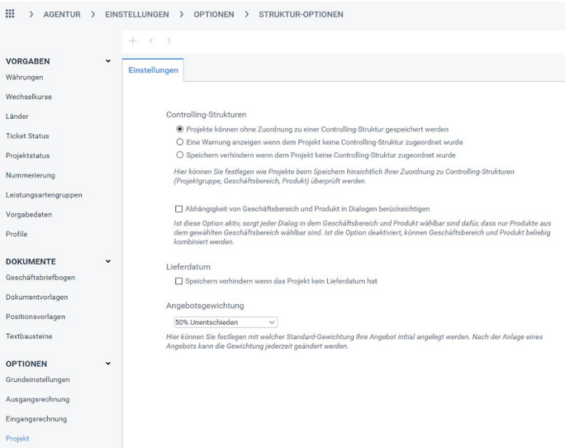Toggle Lieferdatum 'Speichern verhindern' checkbox

pyautogui.click(x=179, y=281)
